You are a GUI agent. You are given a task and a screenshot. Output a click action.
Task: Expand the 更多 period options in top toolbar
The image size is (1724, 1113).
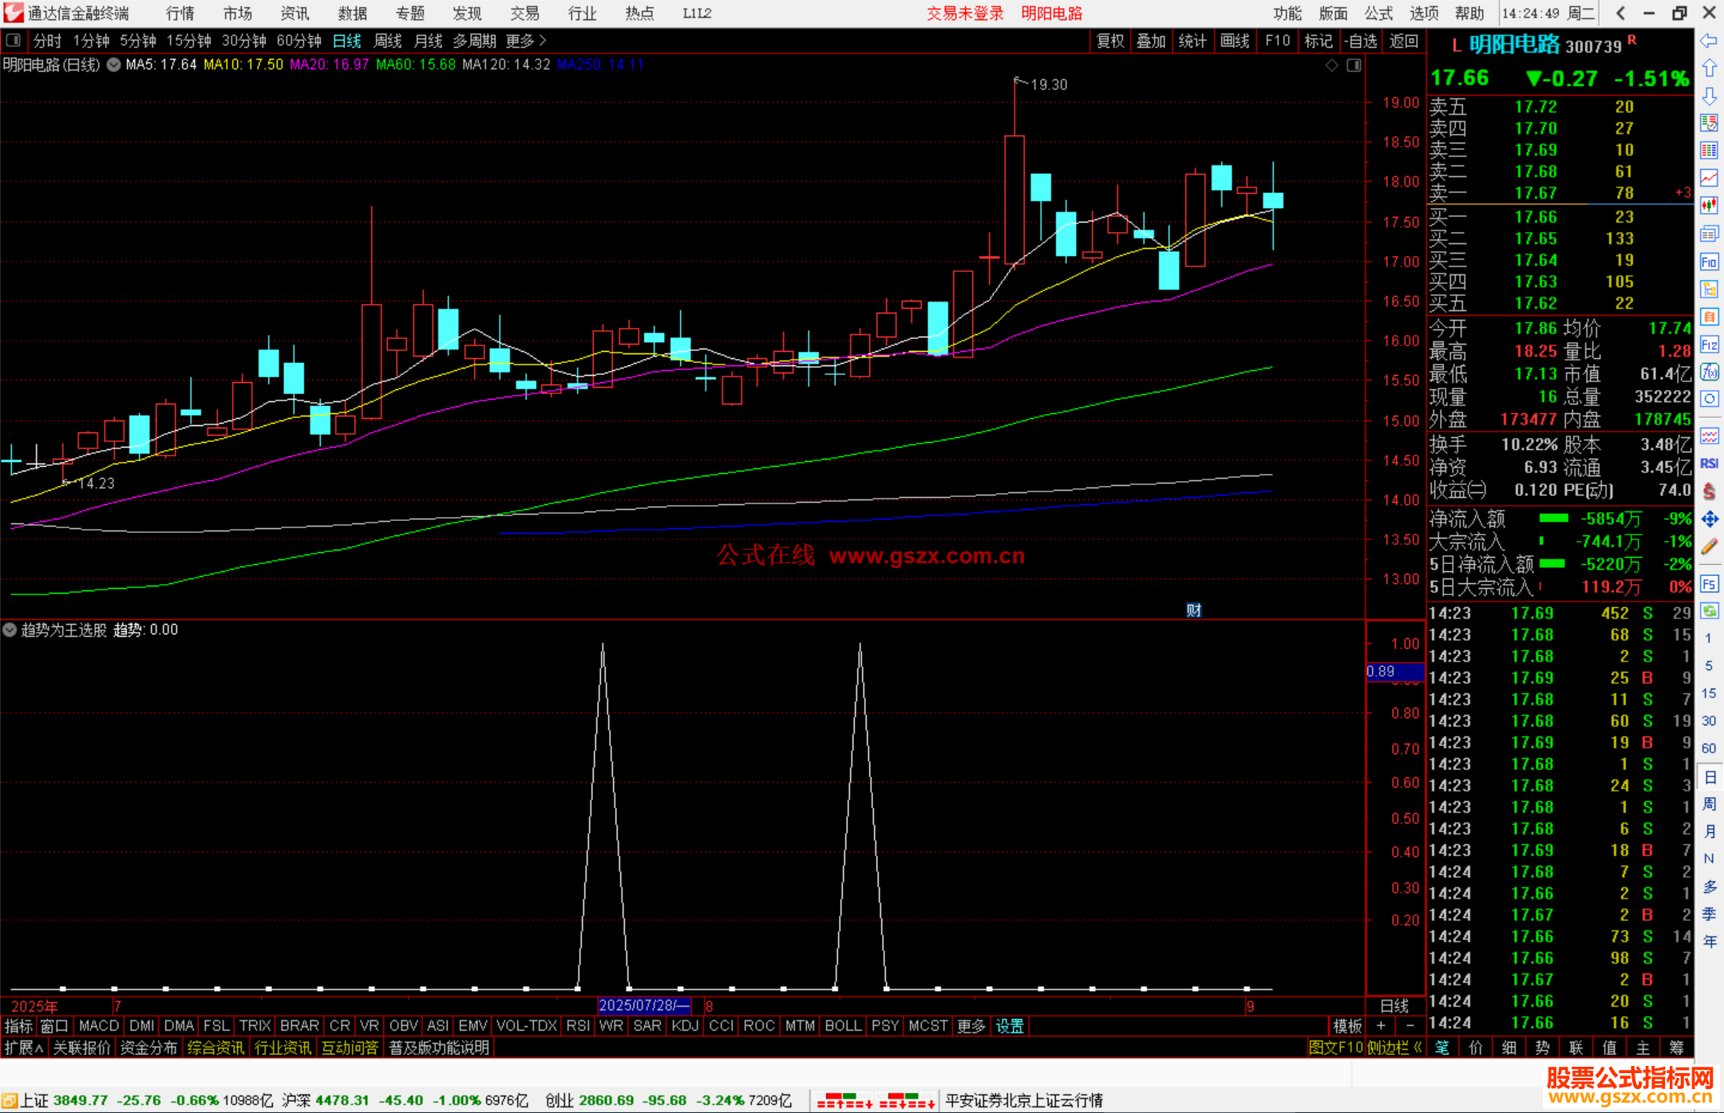point(526,41)
